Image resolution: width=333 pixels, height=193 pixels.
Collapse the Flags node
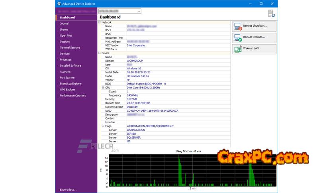tap(102, 126)
